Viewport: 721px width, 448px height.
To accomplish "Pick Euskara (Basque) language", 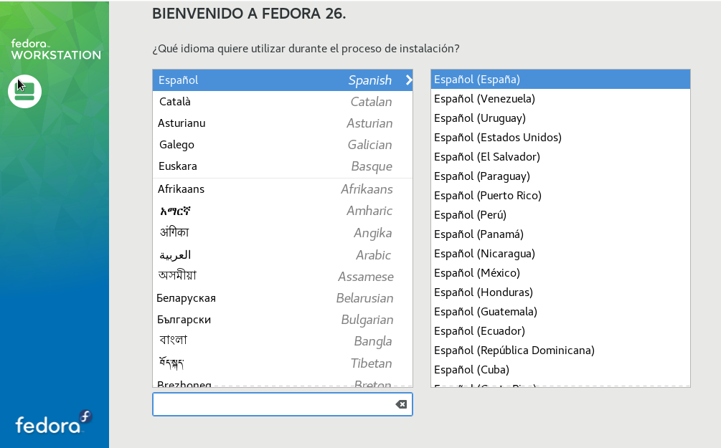I will point(282,166).
